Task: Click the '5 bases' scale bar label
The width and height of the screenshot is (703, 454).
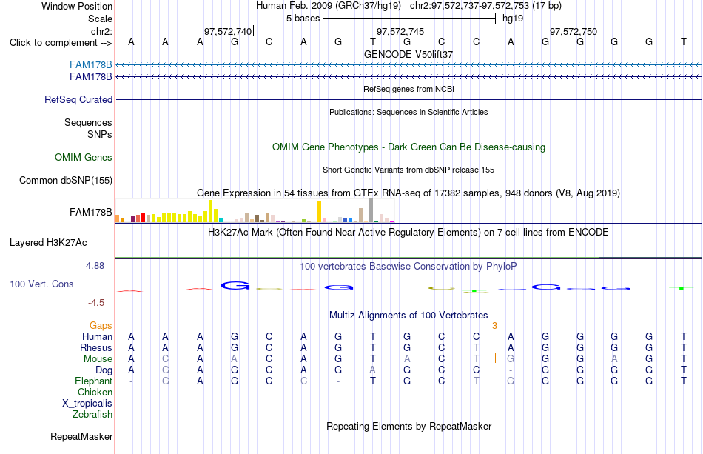Action: pos(303,19)
